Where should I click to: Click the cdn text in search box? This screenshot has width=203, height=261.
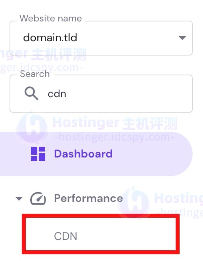point(57,94)
